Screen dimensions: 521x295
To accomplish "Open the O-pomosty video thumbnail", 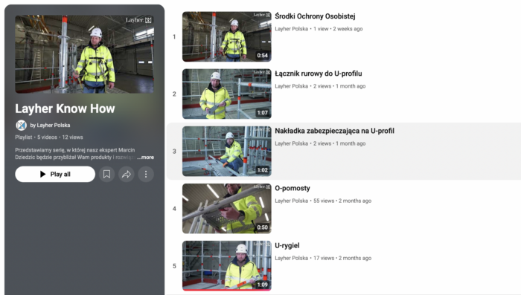I will 226,208.
